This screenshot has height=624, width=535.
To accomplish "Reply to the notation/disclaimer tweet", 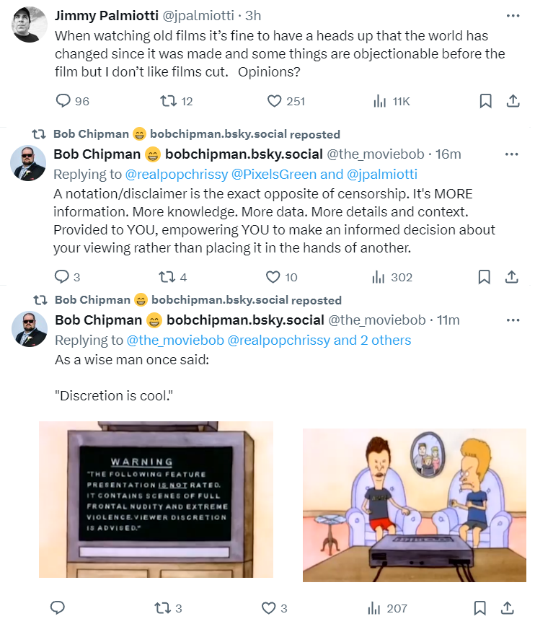I will point(62,276).
